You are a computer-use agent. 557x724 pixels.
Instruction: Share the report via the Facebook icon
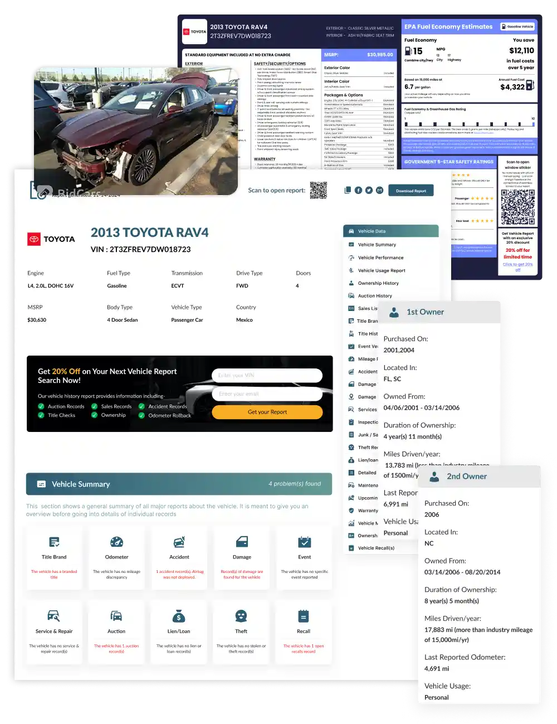coord(358,190)
